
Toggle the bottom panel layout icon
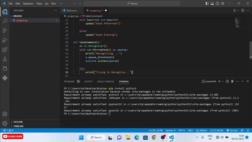pyautogui.click(x=212, y=4)
